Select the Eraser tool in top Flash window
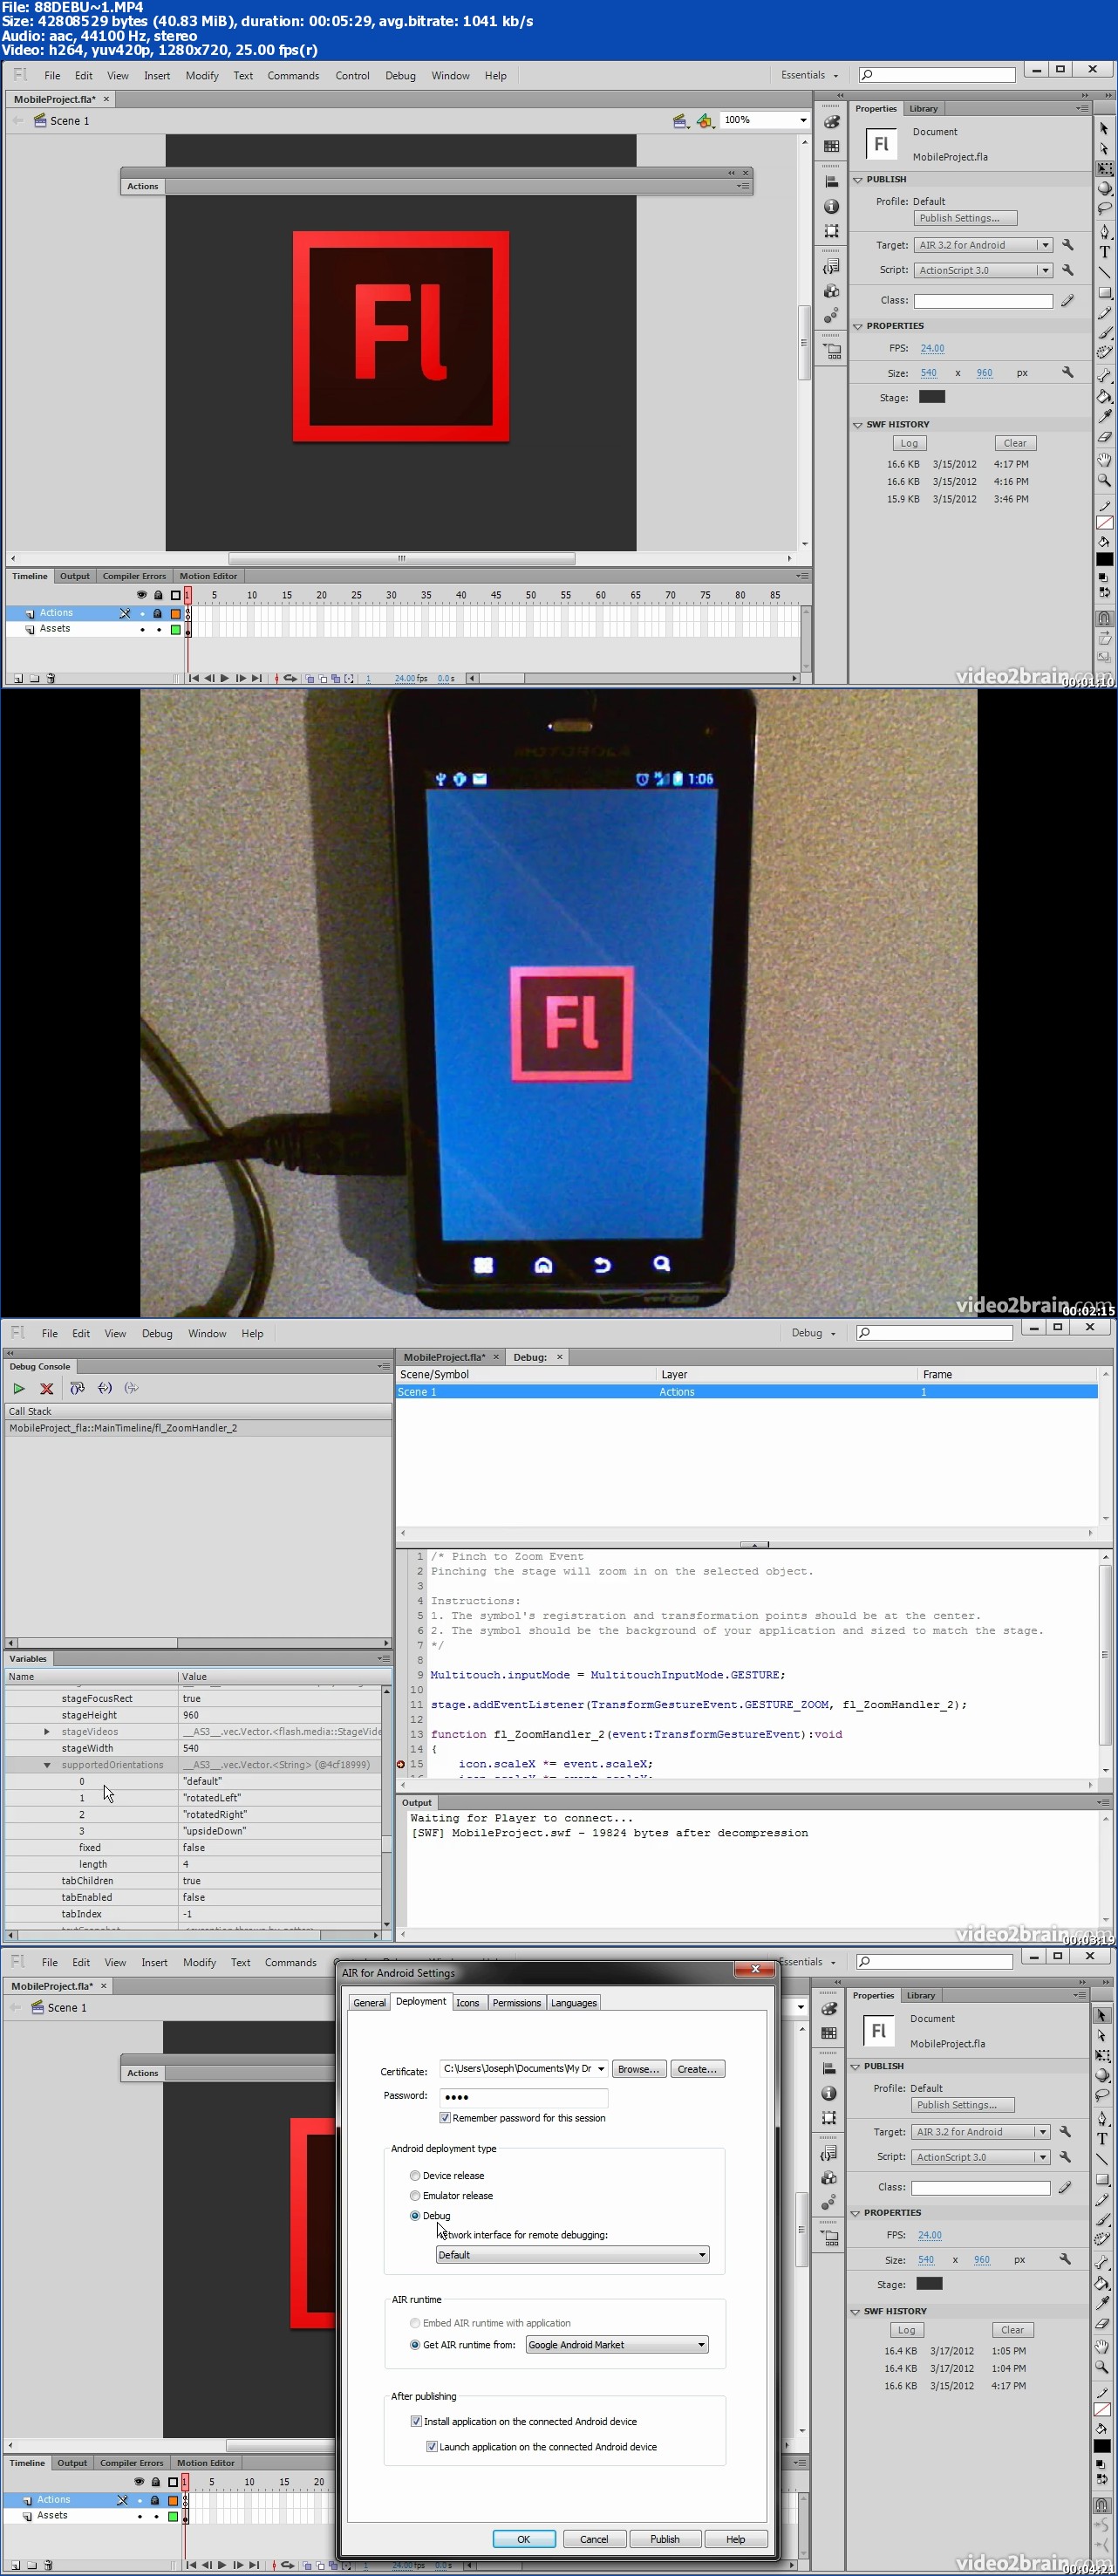 click(x=1104, y=436)
